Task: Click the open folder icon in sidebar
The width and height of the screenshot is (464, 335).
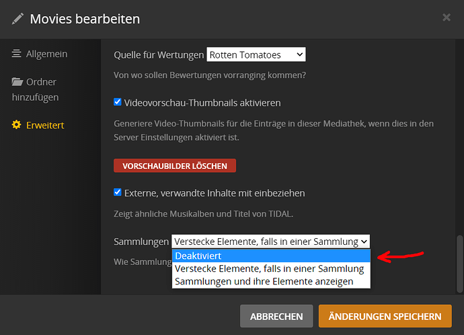Action: pyautogui.click(x=17, y=81)
